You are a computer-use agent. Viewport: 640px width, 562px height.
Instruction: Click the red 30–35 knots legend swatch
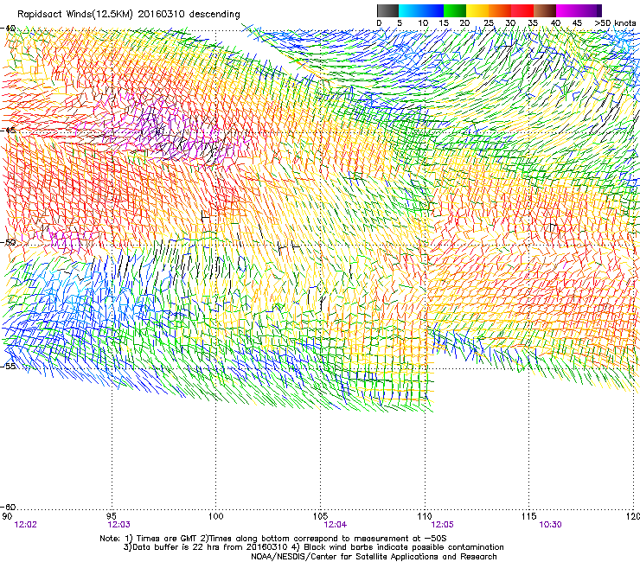pyautogui.click(x=522, y=10)
